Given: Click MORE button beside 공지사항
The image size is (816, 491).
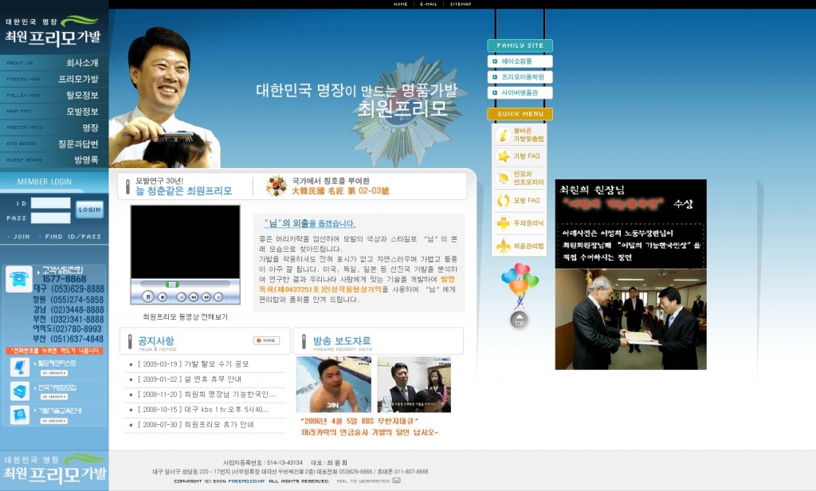Looking at the screenshot, I should pos(266,340).
